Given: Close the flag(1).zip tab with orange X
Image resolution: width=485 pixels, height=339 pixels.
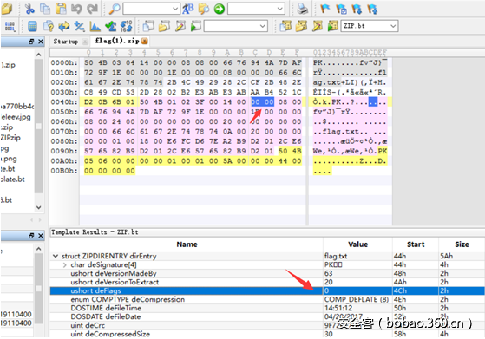Looking at the screenshot, I should (144, 41).
